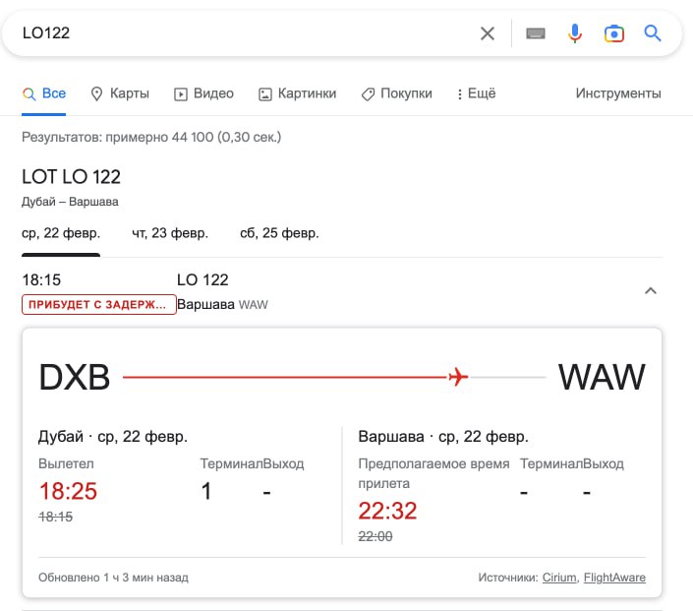The width and height of the screenshot is (693, 611).
Task: Select the сб, 25 февр. date
Action: pyautogui.click(x=279, y=233)
